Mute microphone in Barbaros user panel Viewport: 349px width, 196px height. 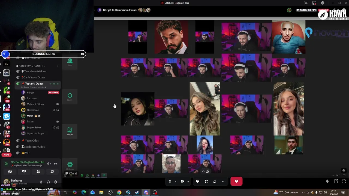click(41, 182)
